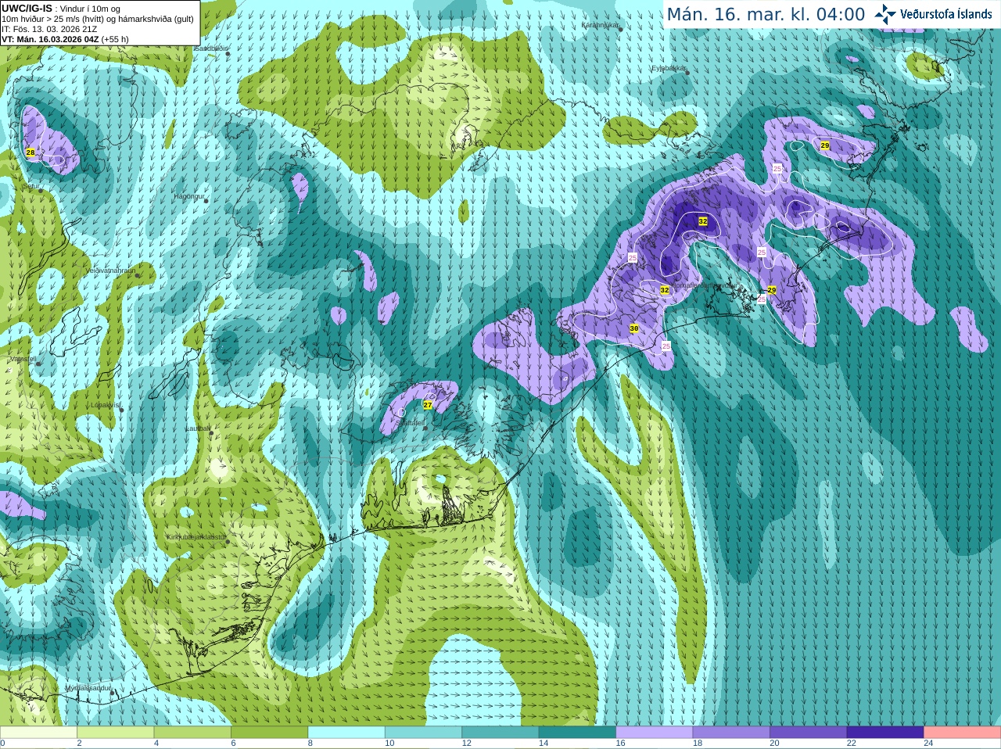Image resolution: width=1001 pixels, height=749 pixels.
Task: Click the UWC/IG-IS model title line
Action: coord(61,9)
